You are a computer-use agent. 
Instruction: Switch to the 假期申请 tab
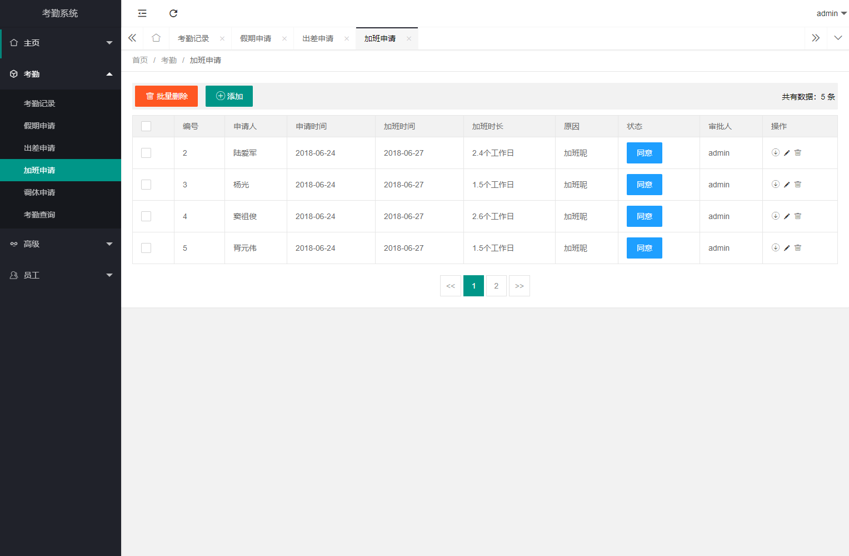click(256, 38)
